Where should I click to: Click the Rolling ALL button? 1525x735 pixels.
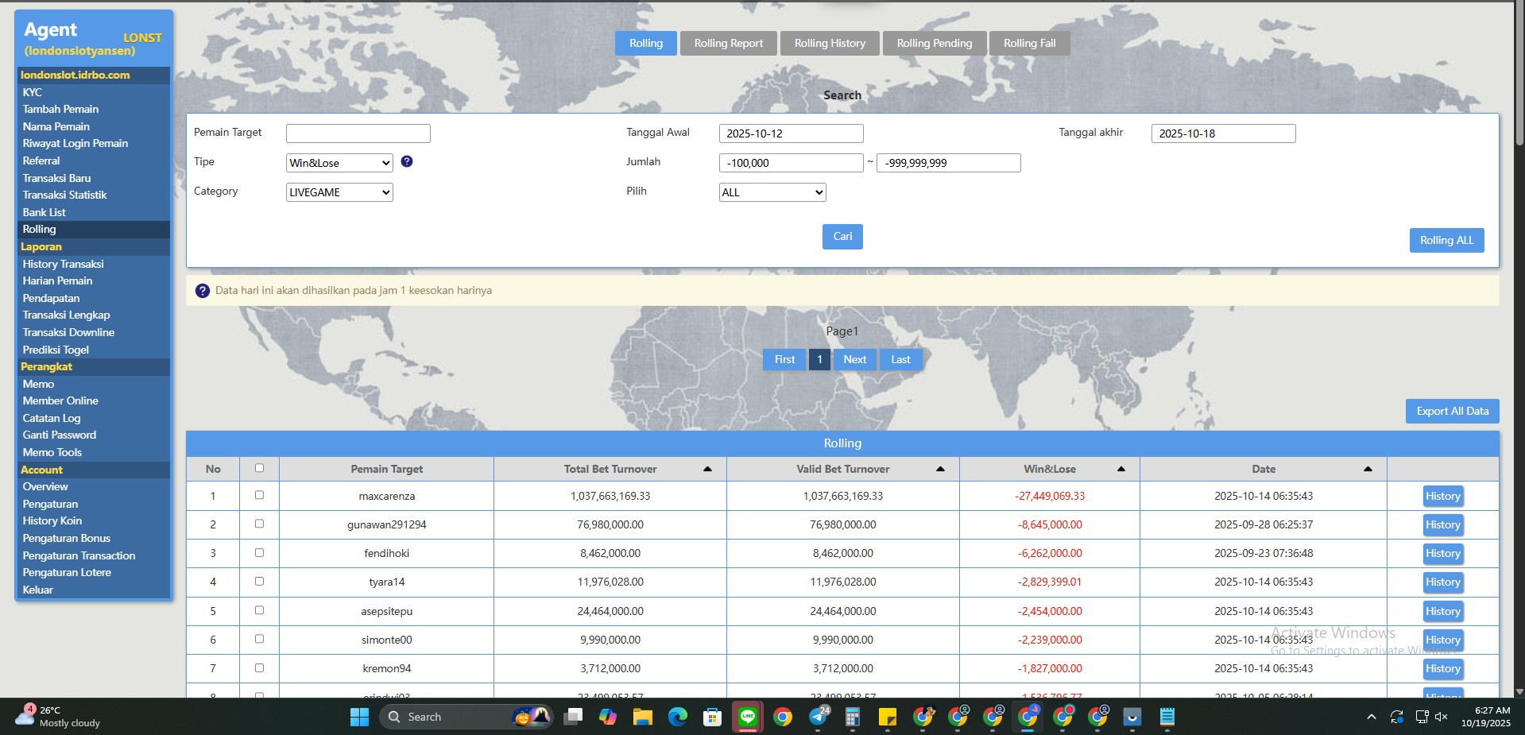coord(1446,240)
